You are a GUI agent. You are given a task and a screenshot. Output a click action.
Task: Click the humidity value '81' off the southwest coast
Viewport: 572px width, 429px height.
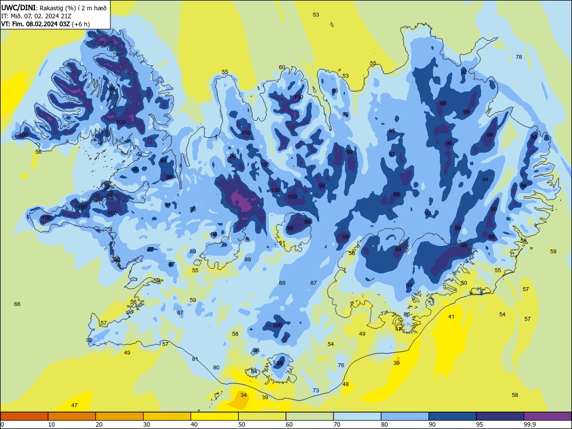195,359
